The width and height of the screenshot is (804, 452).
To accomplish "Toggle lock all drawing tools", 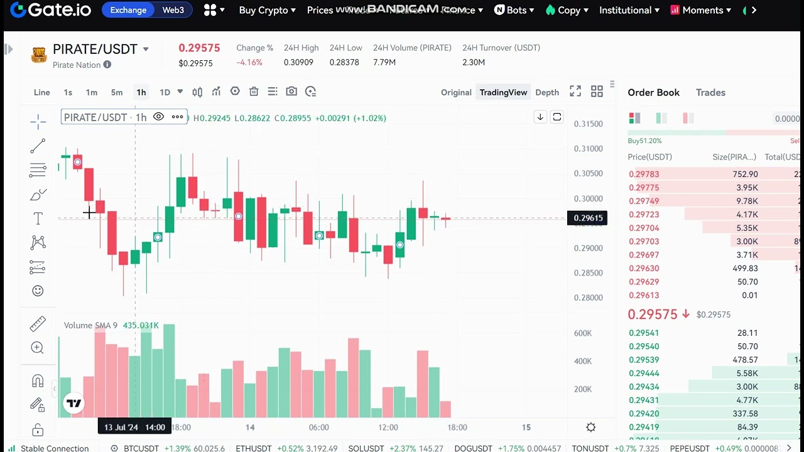I will pos(38,430).
